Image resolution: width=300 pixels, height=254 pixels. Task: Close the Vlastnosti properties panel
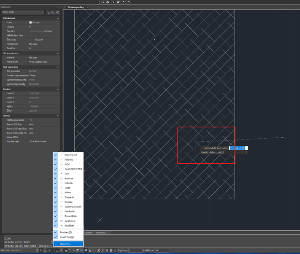coord(60,7)
